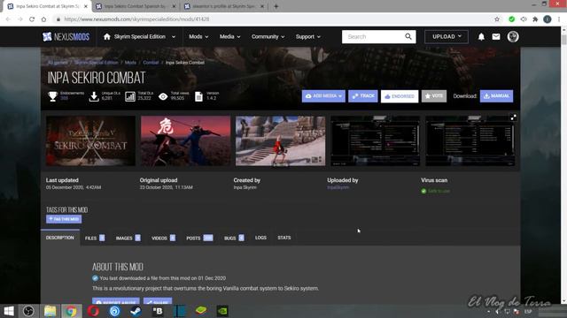567x318 pixels.
Task: Switch to Chrome in the taskbar
Action: point(71,311)
